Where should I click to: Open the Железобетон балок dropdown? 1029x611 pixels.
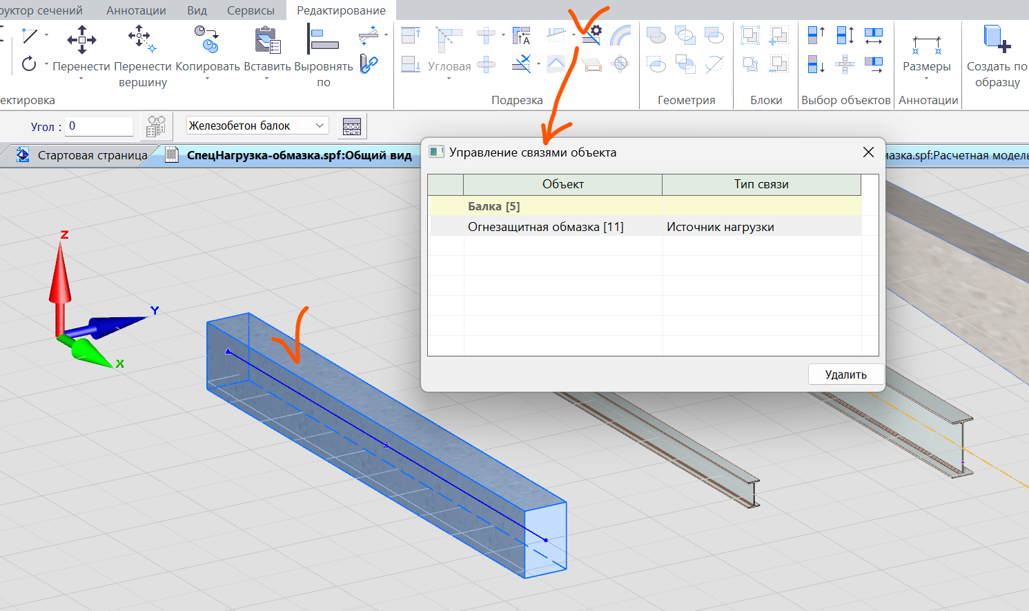[257, 126]
